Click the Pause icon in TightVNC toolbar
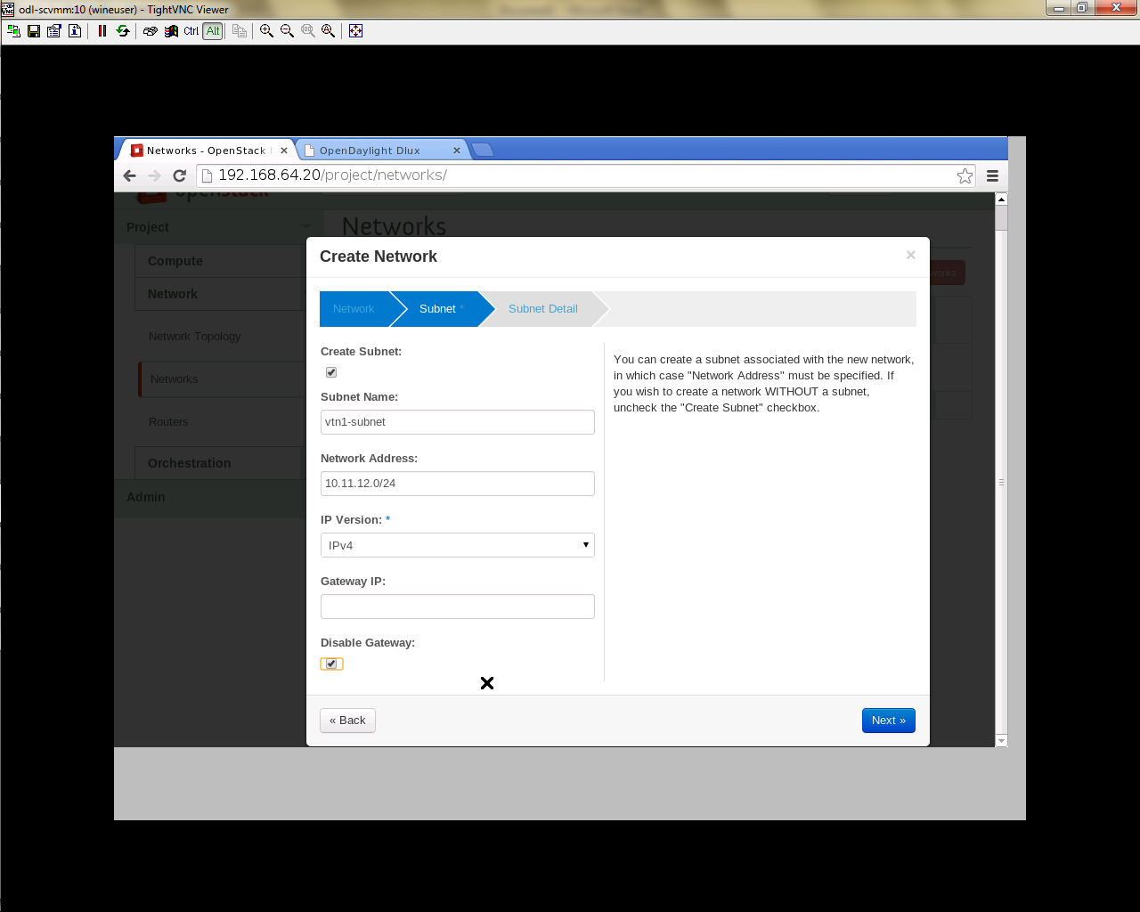The image size is (1140, 912). 102,31
